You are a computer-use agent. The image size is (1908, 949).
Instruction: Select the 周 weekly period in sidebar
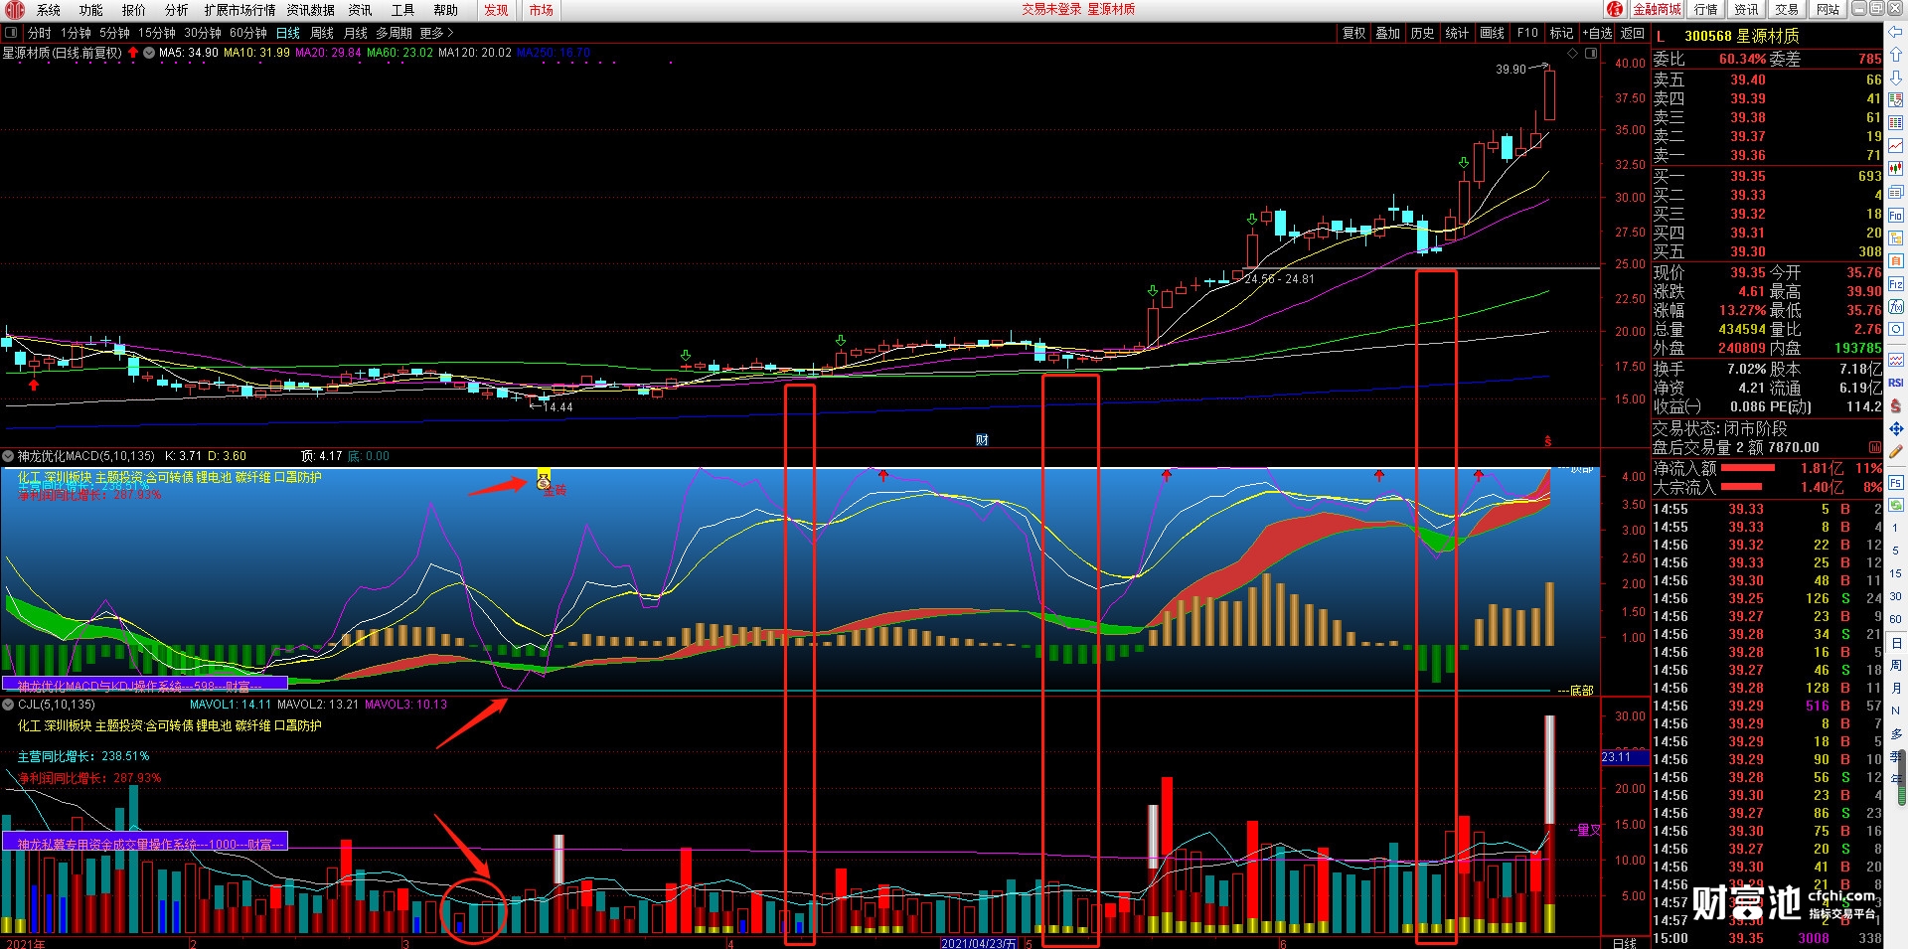(1896, 665)
